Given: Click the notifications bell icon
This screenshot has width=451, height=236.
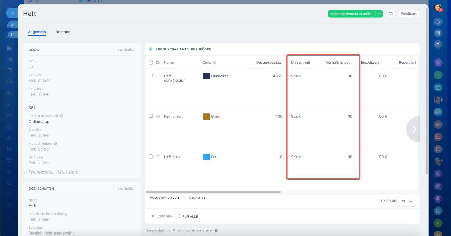Looking at the screenshot, I should 438,22.
